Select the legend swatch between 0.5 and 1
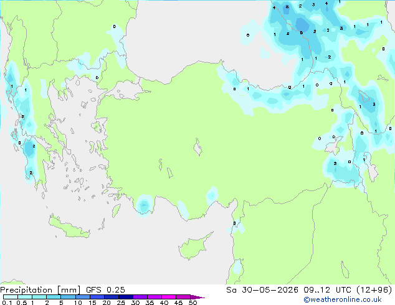The height and width of the screenshot is (305, 395). point(25,297)
